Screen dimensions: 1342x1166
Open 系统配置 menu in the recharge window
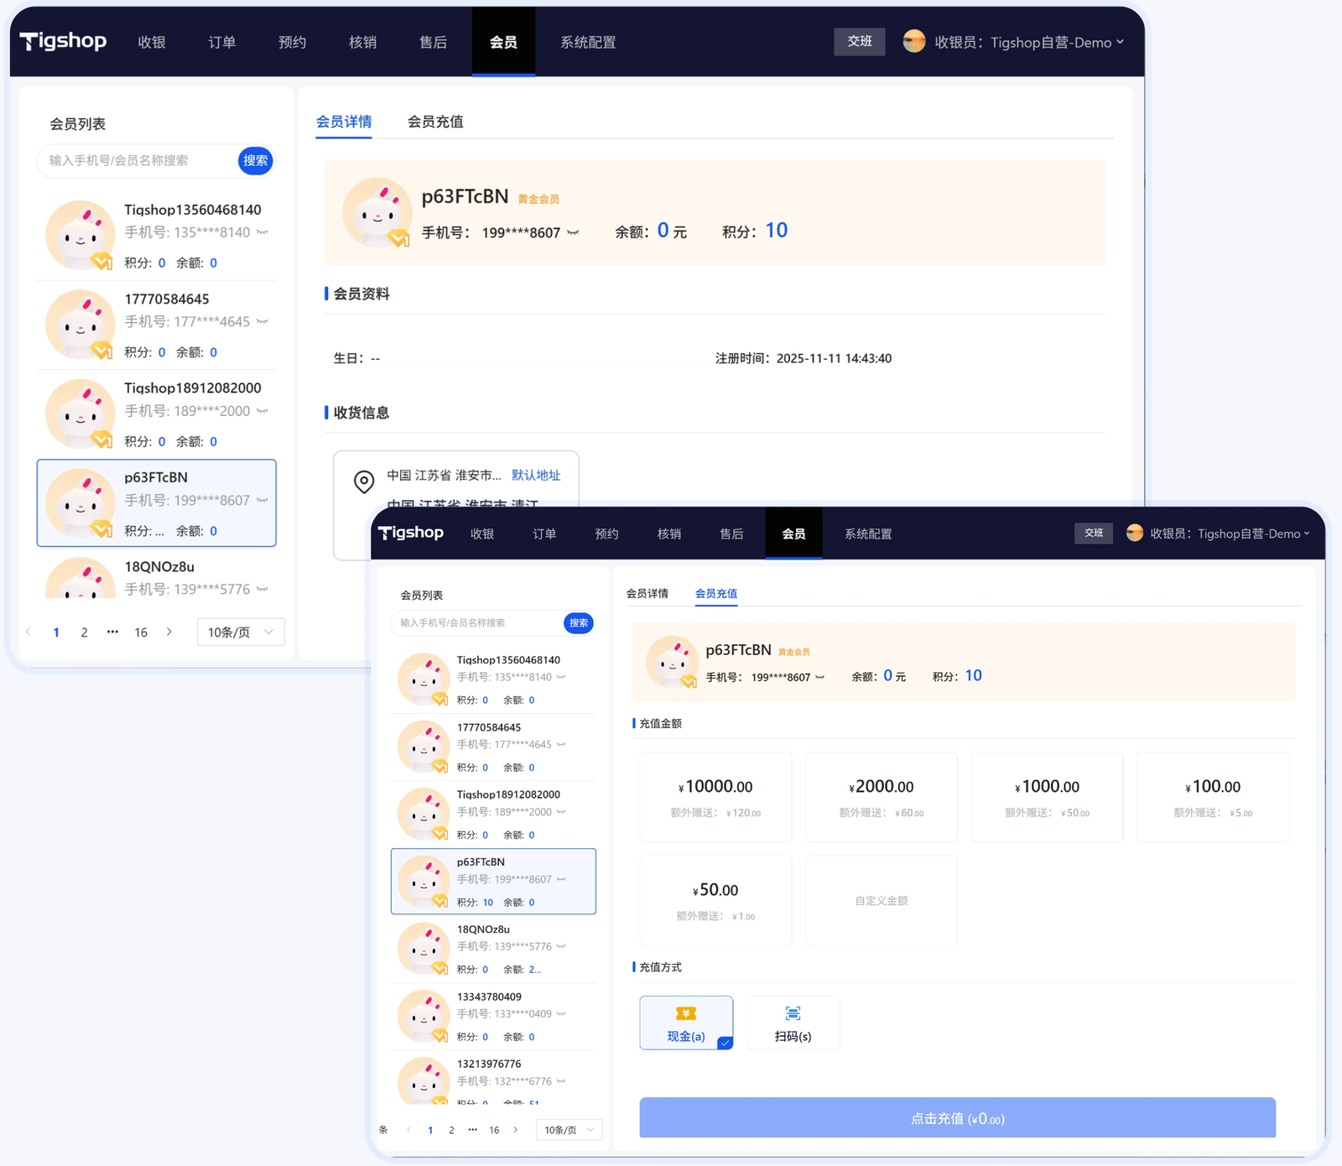tap(868, 534)
